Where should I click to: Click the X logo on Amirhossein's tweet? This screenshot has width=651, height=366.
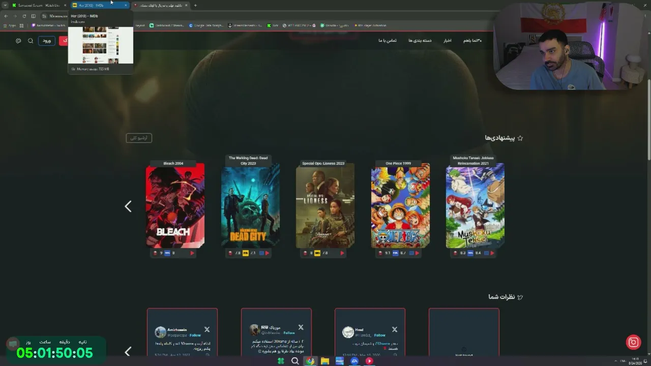coord(207,329)
